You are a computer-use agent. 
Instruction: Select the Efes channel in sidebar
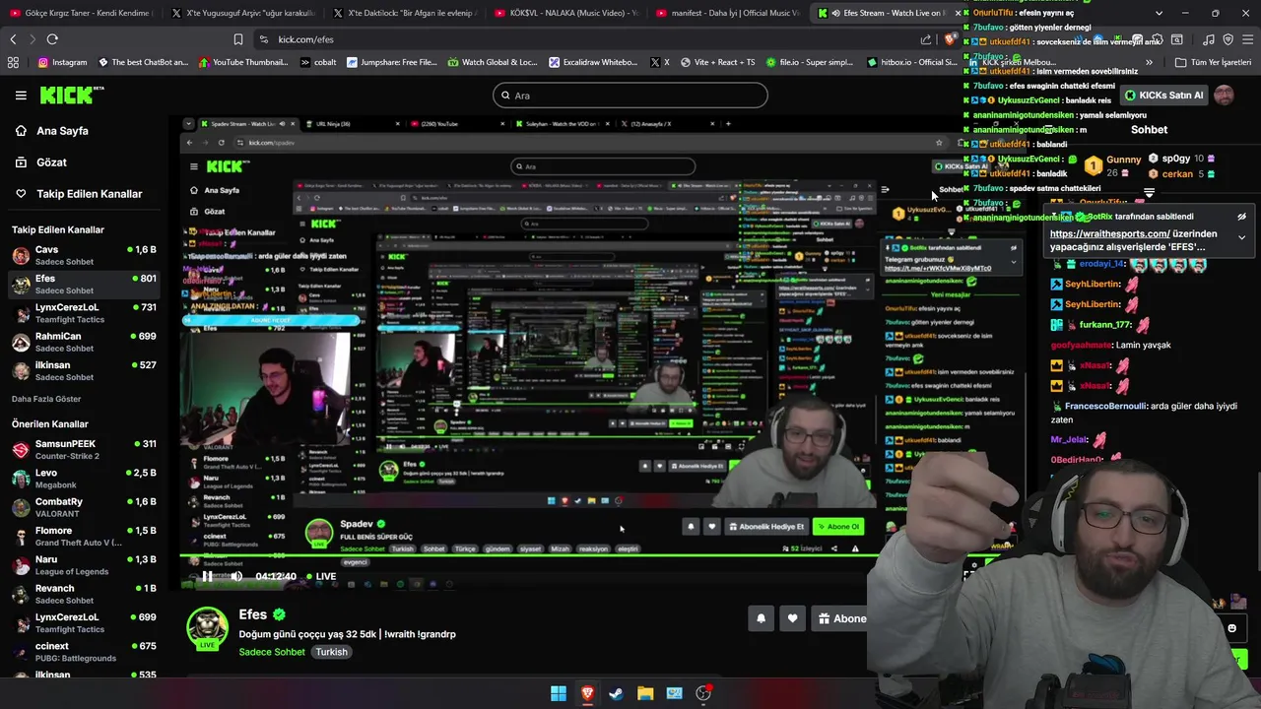pyautogui.click(x=84, y=285)
